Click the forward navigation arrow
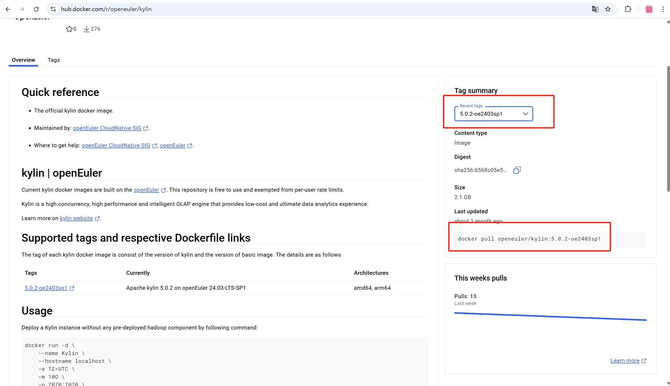 (22, 9)
